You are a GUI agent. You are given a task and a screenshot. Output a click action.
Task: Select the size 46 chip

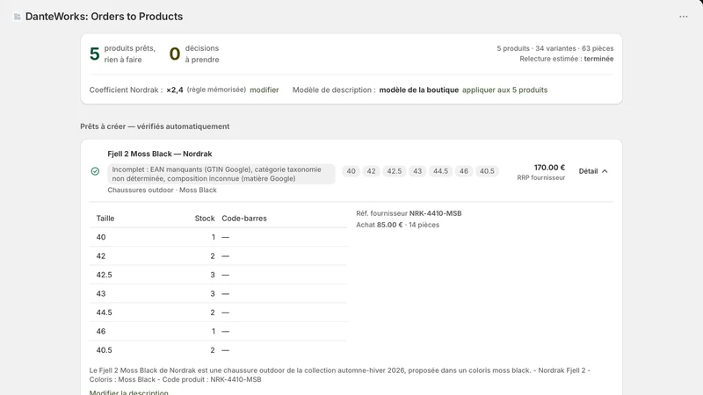(464, 171)
